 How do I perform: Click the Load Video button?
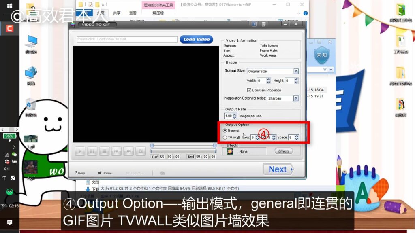click(x=197, y=39)
